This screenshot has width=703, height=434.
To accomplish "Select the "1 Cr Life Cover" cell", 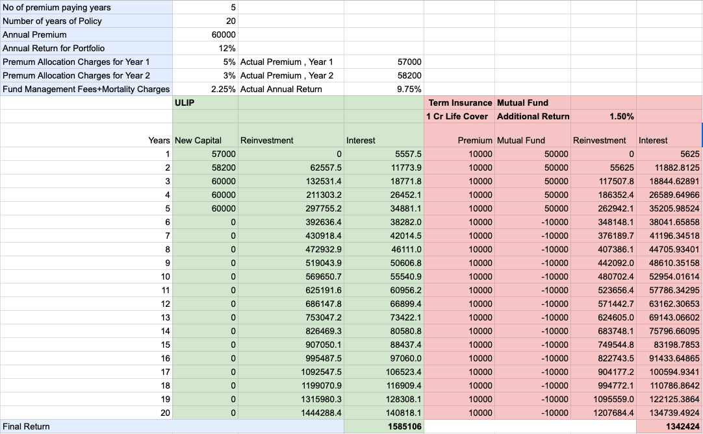I will point(459,116).
